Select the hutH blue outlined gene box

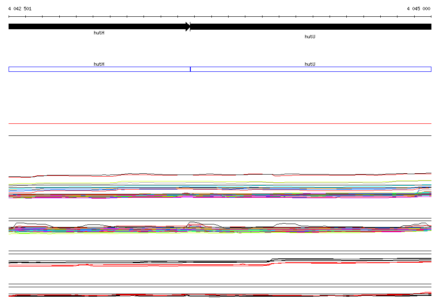point(99,69)
